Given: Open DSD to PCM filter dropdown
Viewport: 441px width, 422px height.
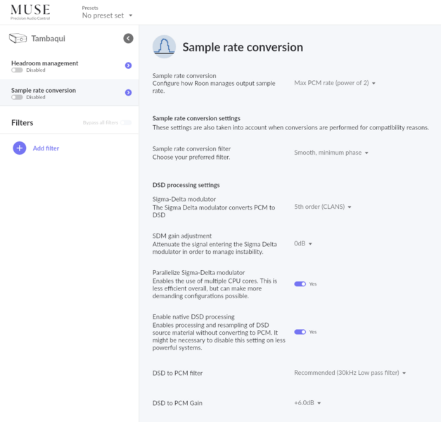Looking at the screenshot, I should click(x=350, y=373).
